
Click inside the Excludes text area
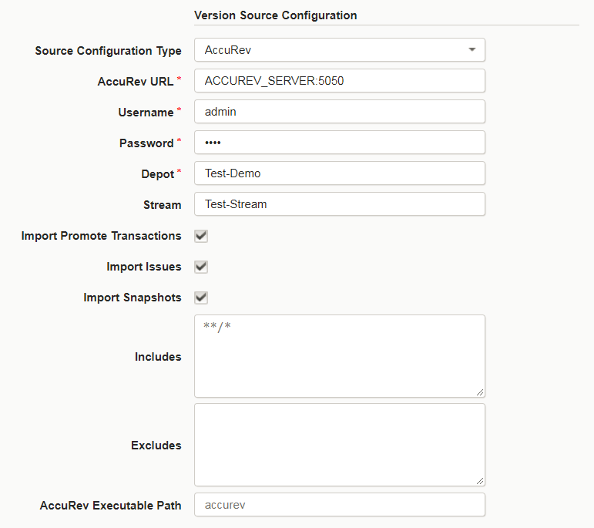[339, 445]
